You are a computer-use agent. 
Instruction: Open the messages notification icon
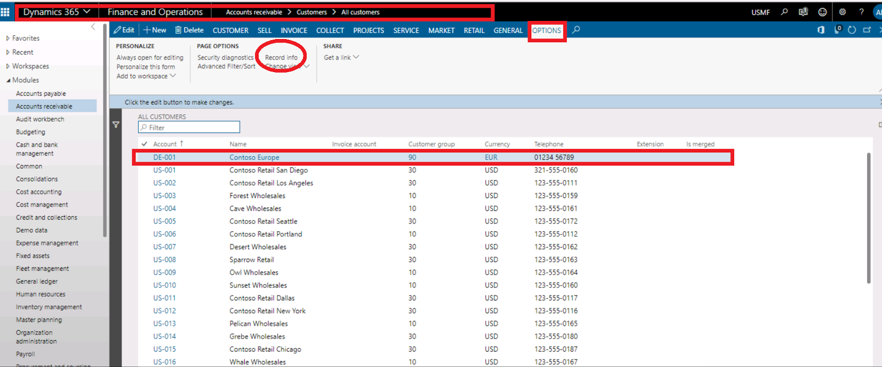[x=803, y=12]
